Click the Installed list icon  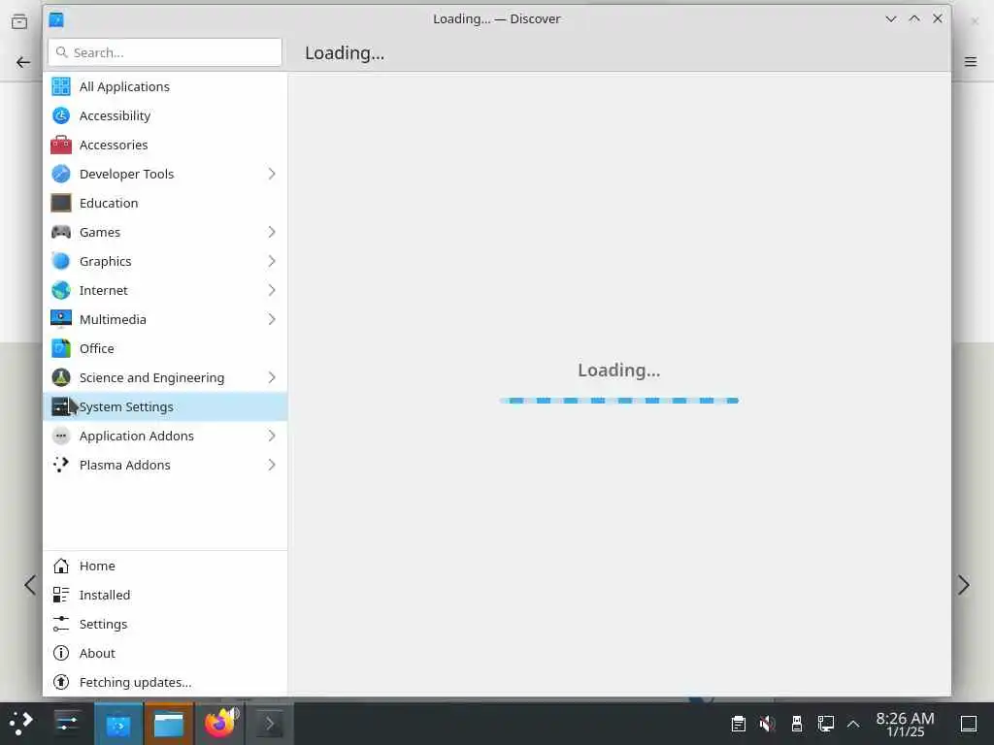(61, 596)
